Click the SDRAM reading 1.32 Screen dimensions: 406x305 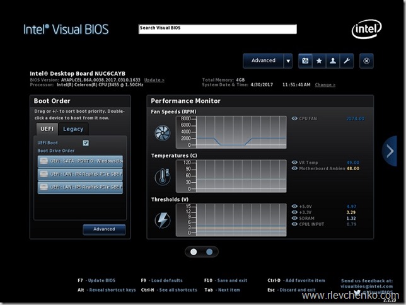point(351,218)
